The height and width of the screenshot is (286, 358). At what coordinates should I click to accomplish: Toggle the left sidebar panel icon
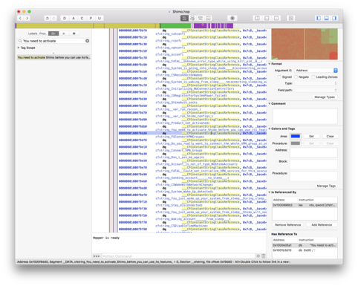tap(319, 18)
